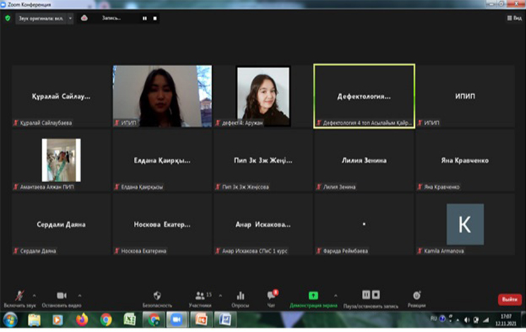This screenshot has height=332, width=526.
Task: Toggle camera off with Остановить видео
Action: (x=61, y=296)
